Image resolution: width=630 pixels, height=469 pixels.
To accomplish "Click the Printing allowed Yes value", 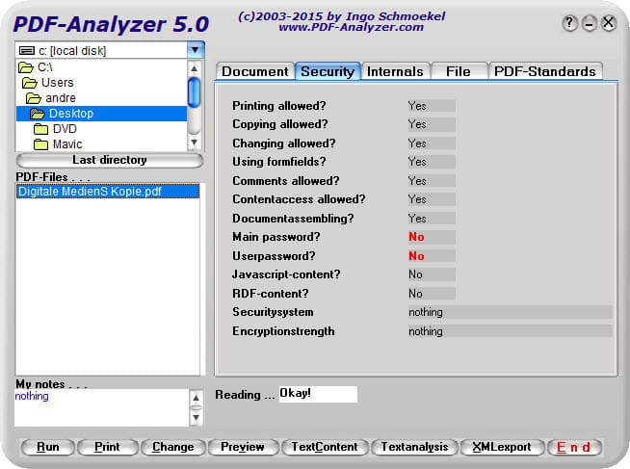I will click(x=432, y=106).
